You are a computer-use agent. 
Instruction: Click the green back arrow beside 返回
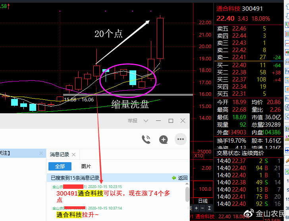pyautogui.click(x=174, y=178)
